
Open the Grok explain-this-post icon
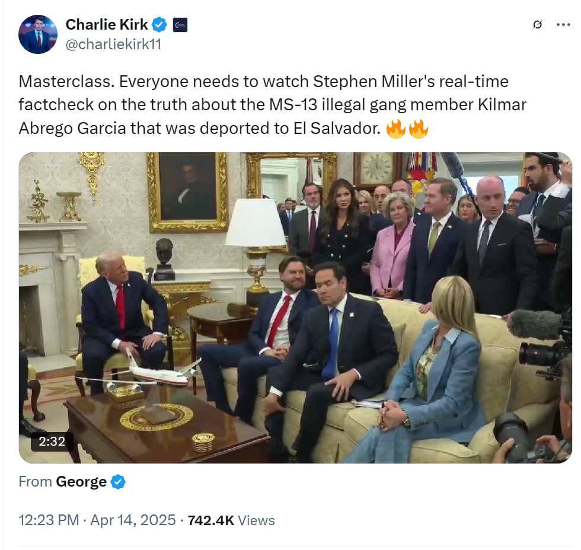(537, 24)
